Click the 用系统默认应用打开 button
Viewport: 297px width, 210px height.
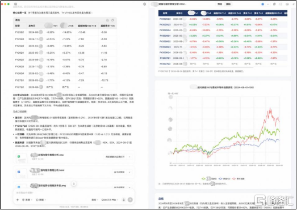tap(115, 157)
